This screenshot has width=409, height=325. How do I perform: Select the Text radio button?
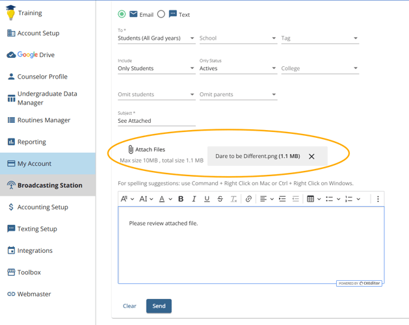161,14
